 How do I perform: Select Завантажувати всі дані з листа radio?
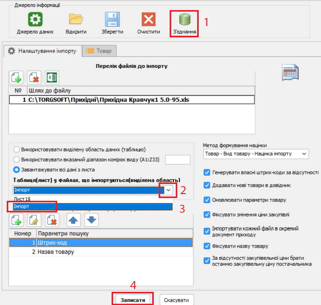[x=16, y=170]
